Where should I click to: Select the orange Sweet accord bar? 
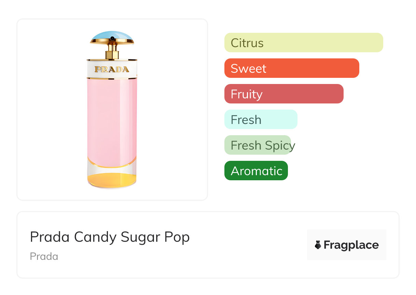click(x=292, y=68)
